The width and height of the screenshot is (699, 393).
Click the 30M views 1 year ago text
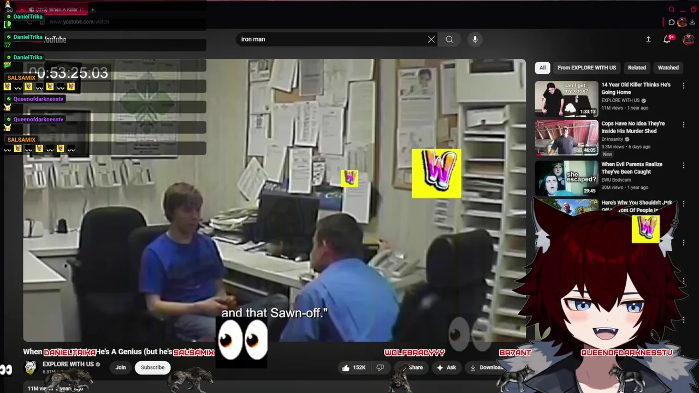pos(625,187)
